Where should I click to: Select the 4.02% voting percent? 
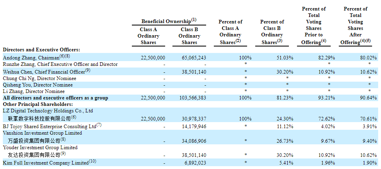click(329, 127)
